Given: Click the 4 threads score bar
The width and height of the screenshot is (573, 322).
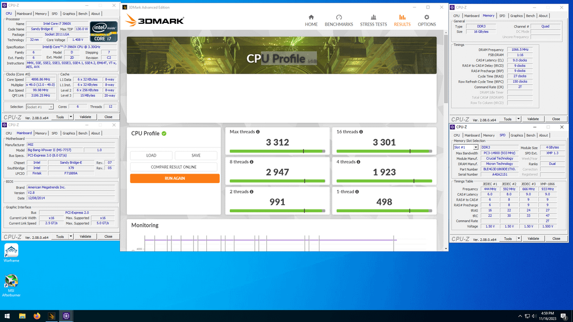Looking at the screenshot, I should (x=384, y=181).
